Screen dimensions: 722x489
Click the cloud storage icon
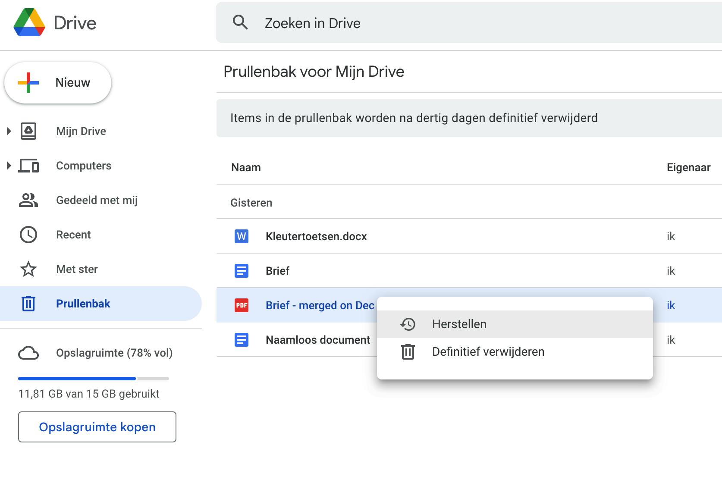[28, 353]
